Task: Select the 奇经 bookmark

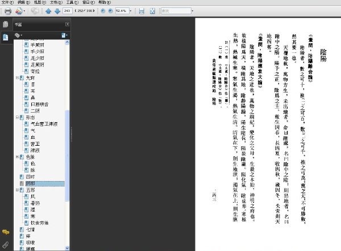Action: (x=35, y=71)
